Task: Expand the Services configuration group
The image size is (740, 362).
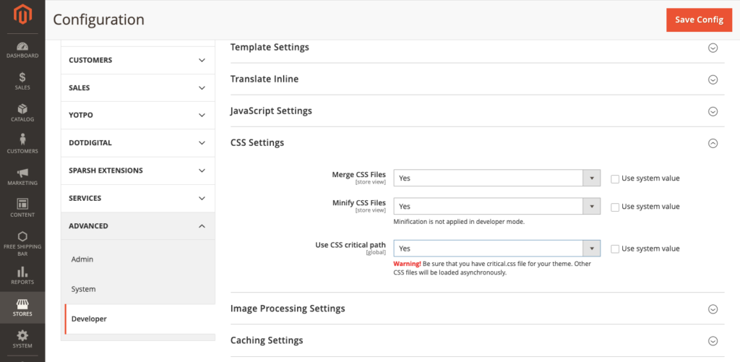Action: click(138, 198)
